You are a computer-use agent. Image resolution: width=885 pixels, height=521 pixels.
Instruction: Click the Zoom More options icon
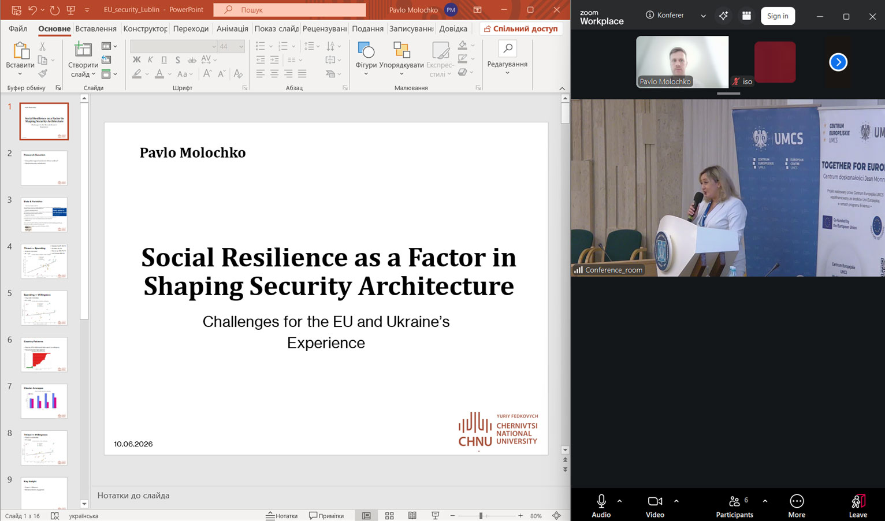(x=797, y=506)
